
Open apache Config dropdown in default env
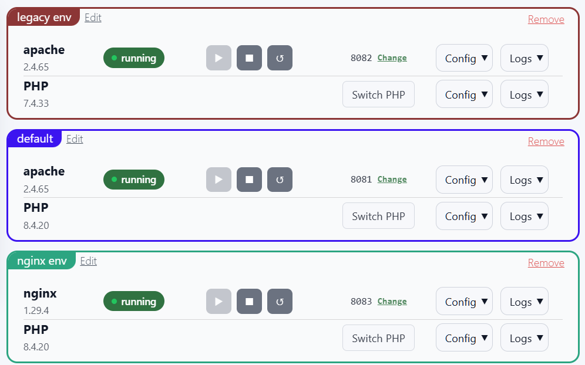click(464, 180)
